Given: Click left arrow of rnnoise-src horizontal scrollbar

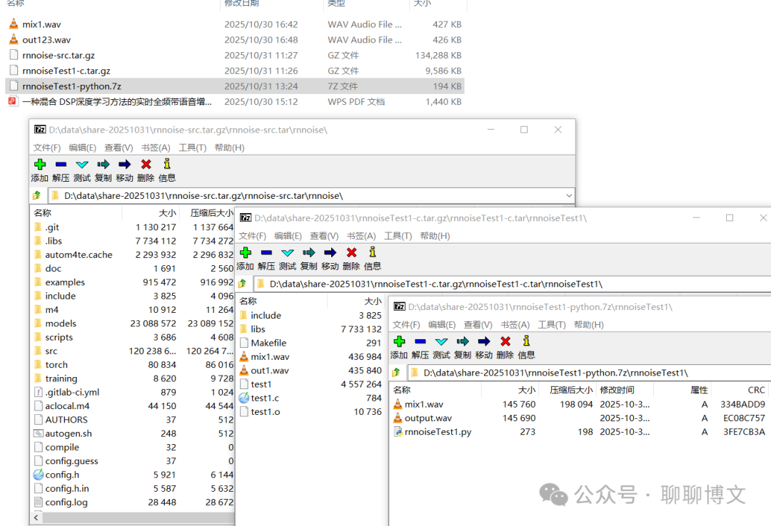Looking at the screenshot, I should tap(36, 517).
